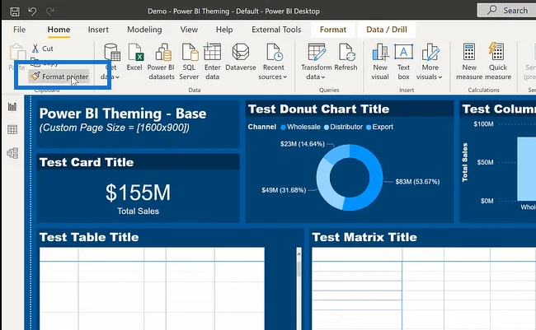
Task: Open the External Tools tab
Action: coord(276,30)
